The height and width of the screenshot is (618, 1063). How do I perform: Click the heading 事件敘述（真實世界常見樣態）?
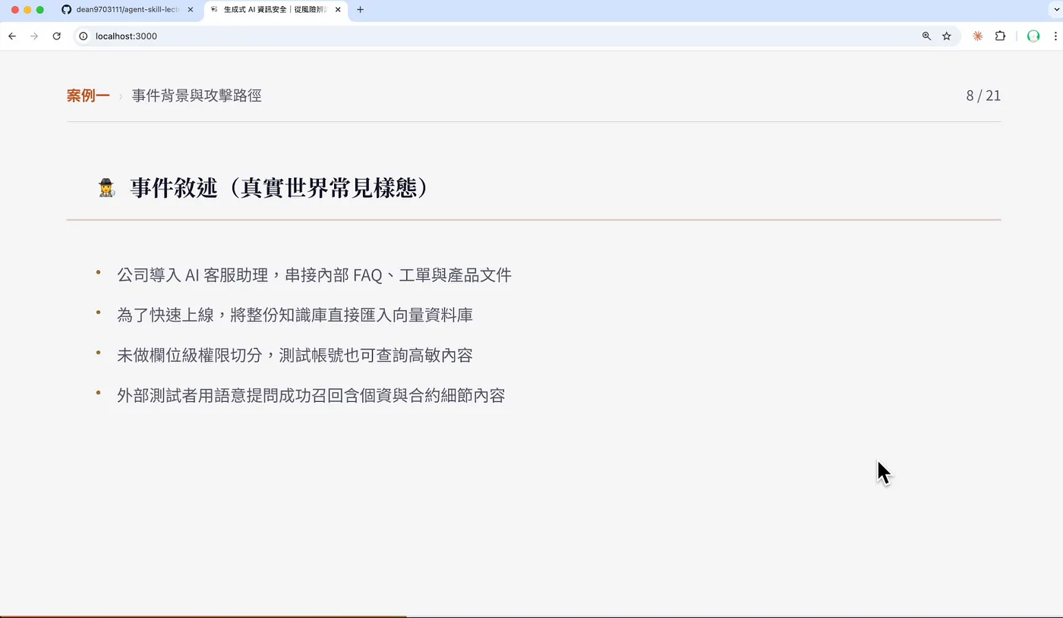coord(279,188)
